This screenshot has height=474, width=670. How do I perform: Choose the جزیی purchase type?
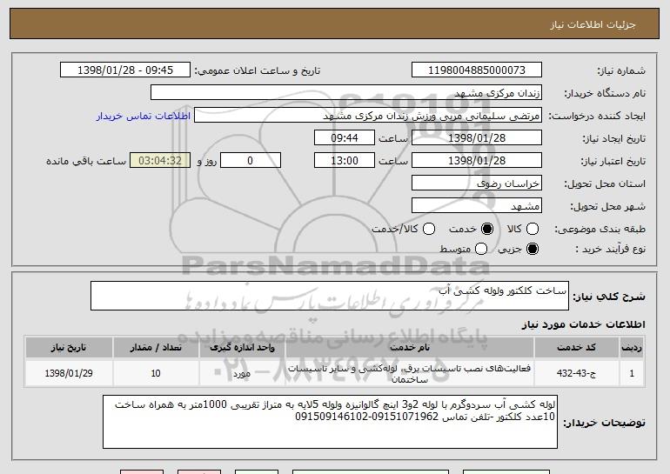point(533,249)
